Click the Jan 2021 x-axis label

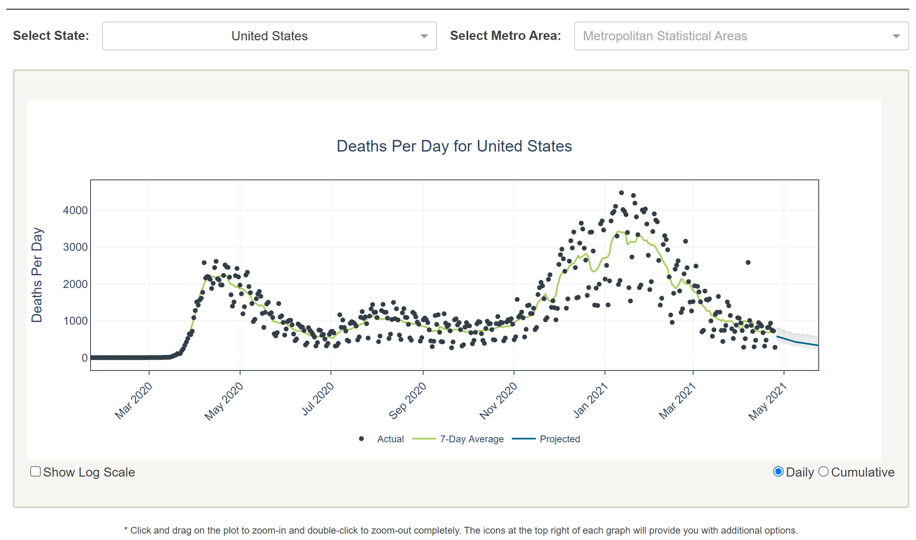pos(591,400)
